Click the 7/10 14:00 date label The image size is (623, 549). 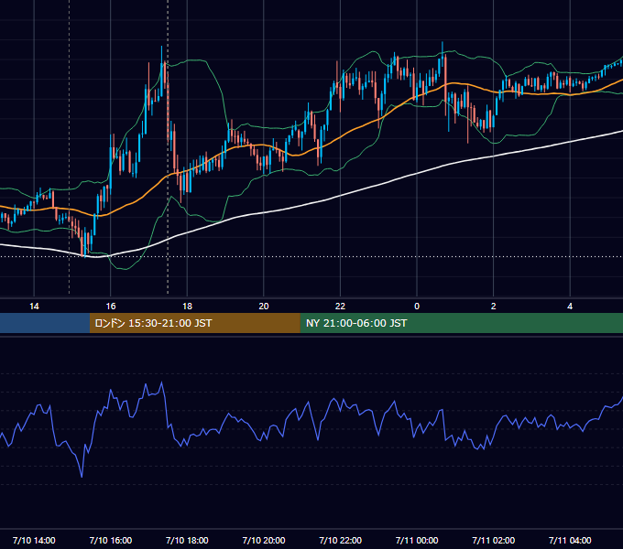tap(34, 540)
